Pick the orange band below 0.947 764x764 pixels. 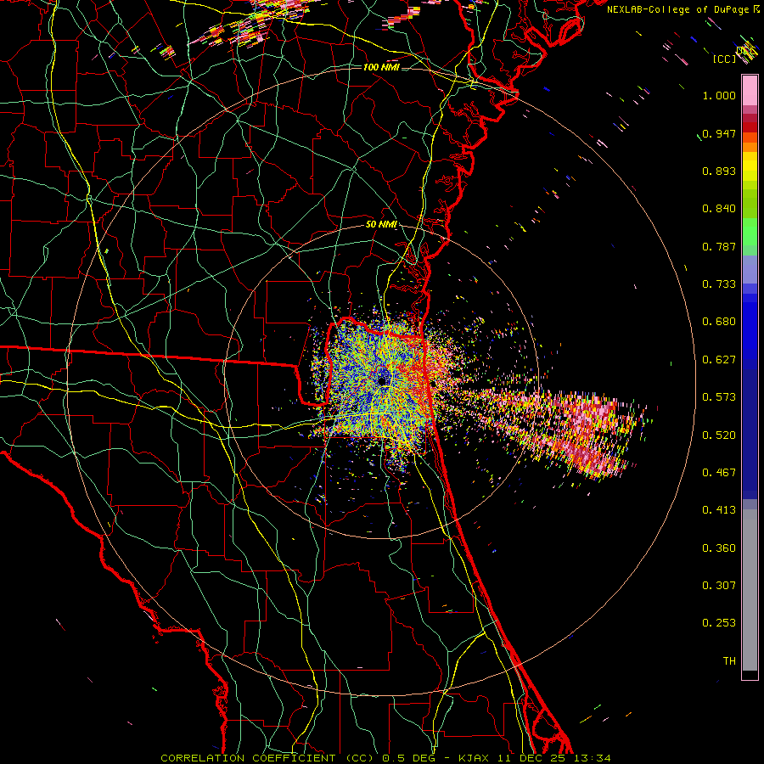(x=750, y=147)
